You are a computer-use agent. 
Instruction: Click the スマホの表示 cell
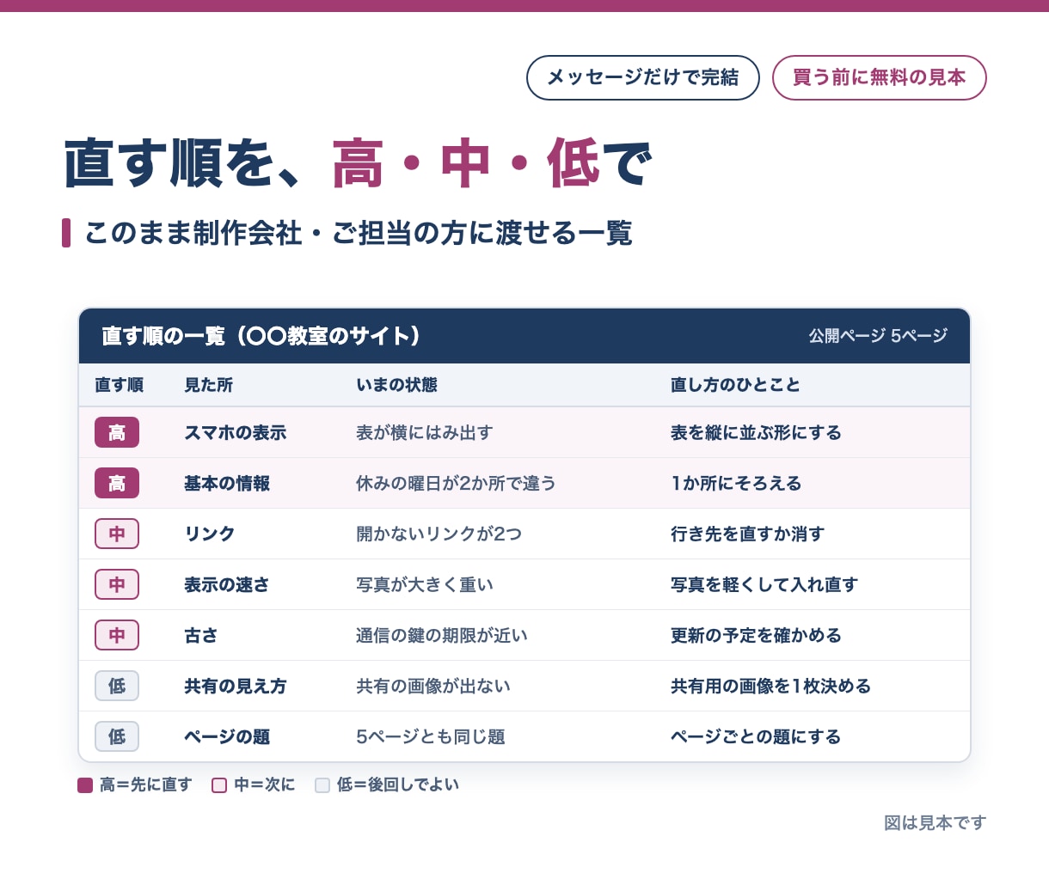point(235,432)
